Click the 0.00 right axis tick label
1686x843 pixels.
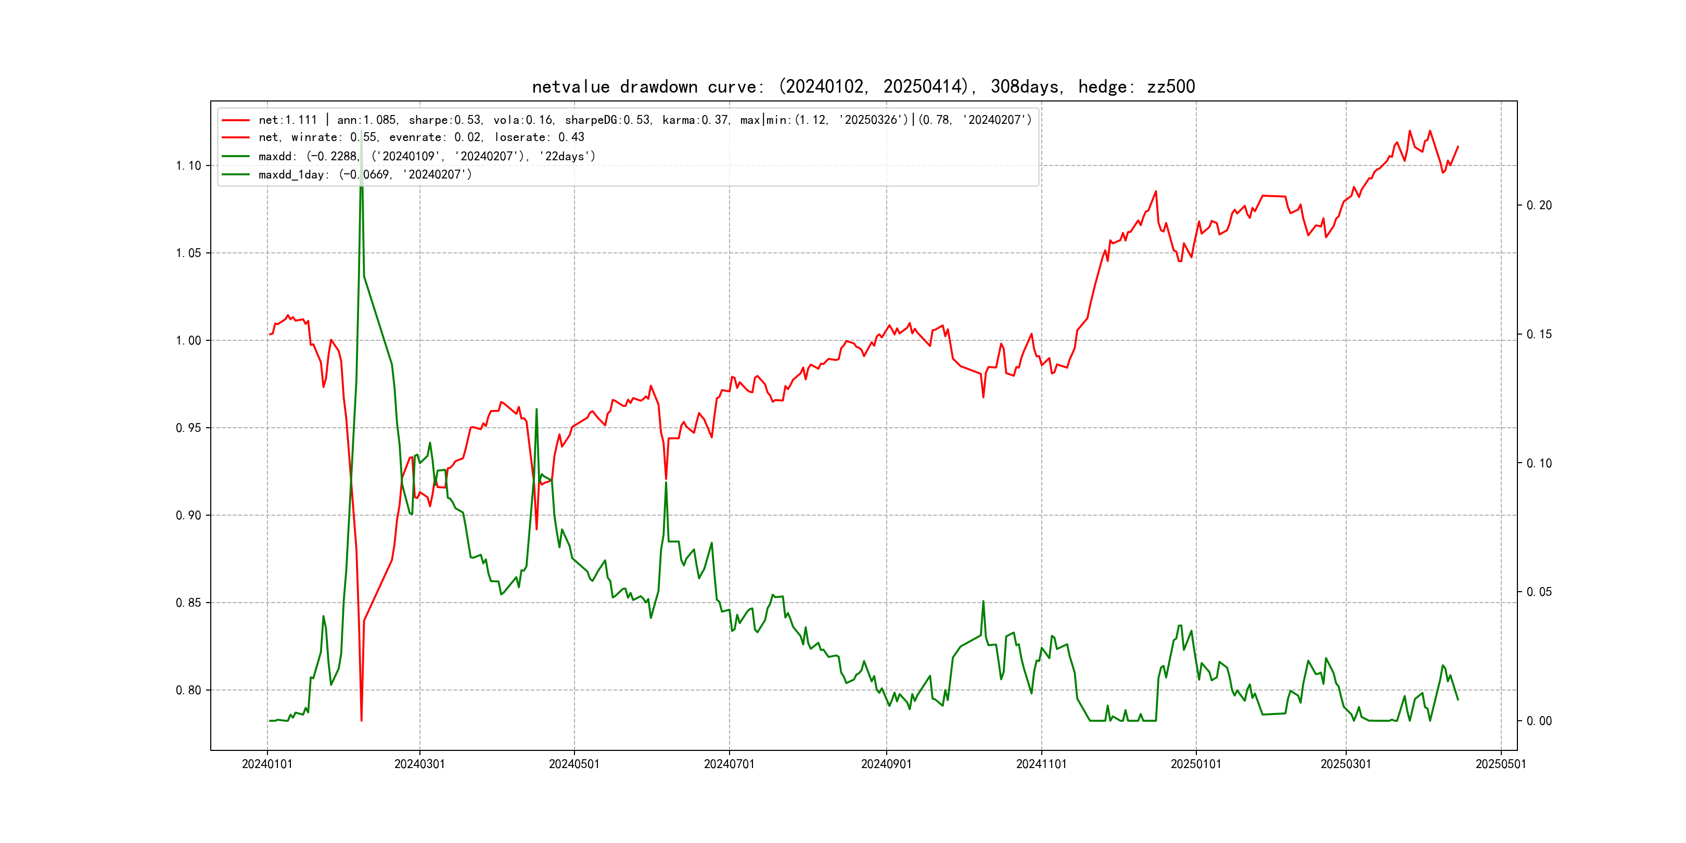[1539, 721]
